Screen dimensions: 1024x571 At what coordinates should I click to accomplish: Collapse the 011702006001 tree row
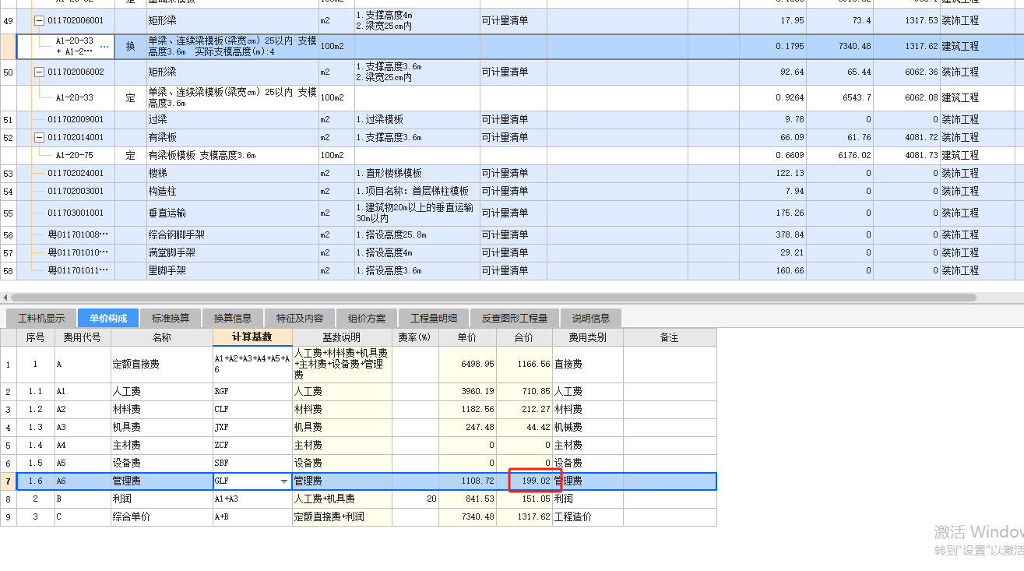pos(39,20)
